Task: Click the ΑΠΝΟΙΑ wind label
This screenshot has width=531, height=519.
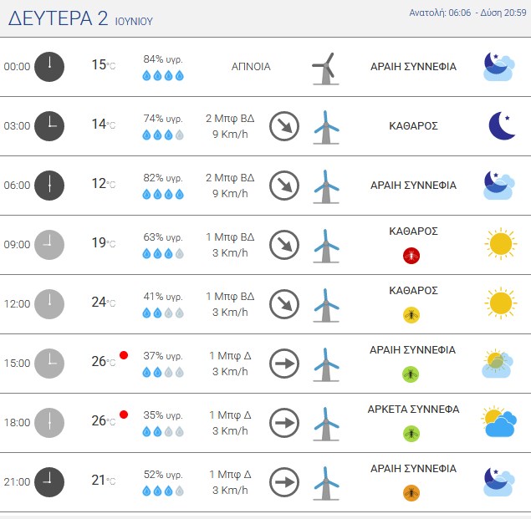Action: pyautogui.click(x=251, y=67)
